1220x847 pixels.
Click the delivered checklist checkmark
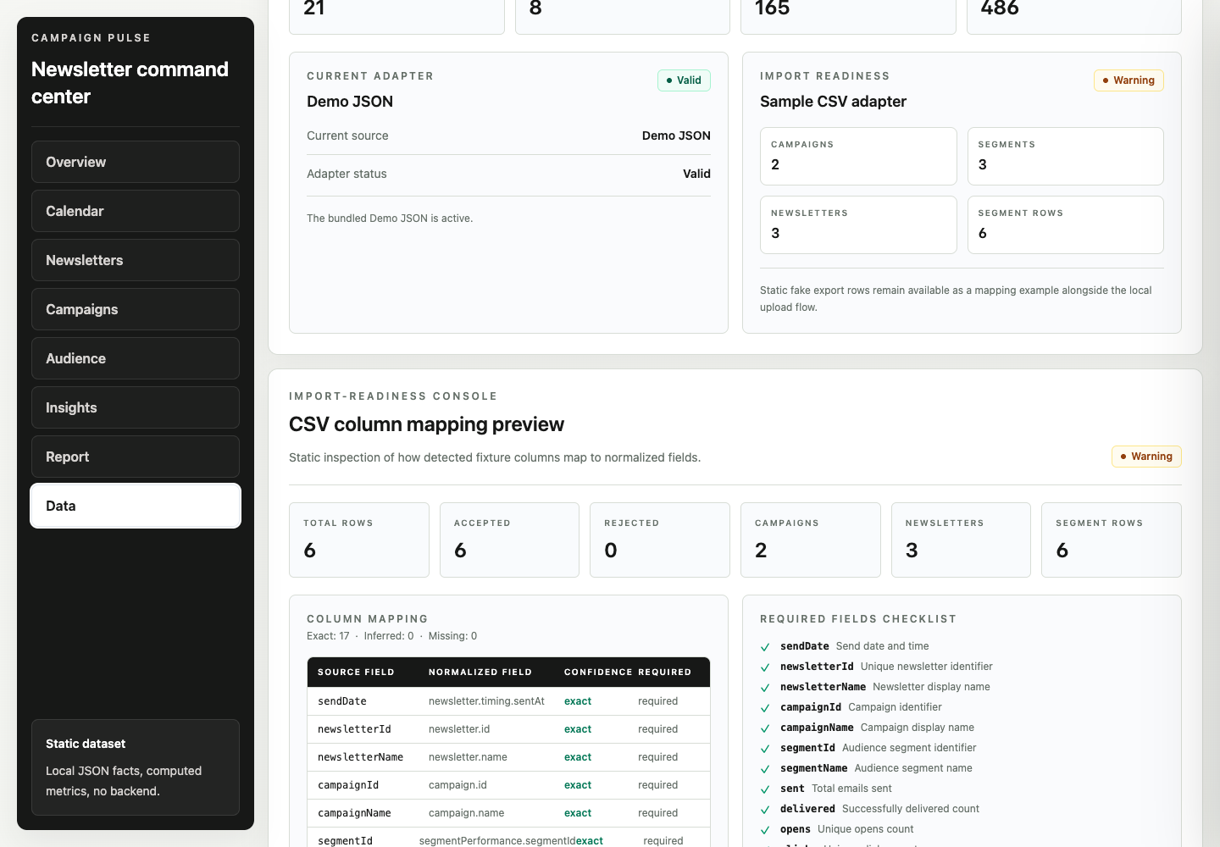(x=765, y=809)
